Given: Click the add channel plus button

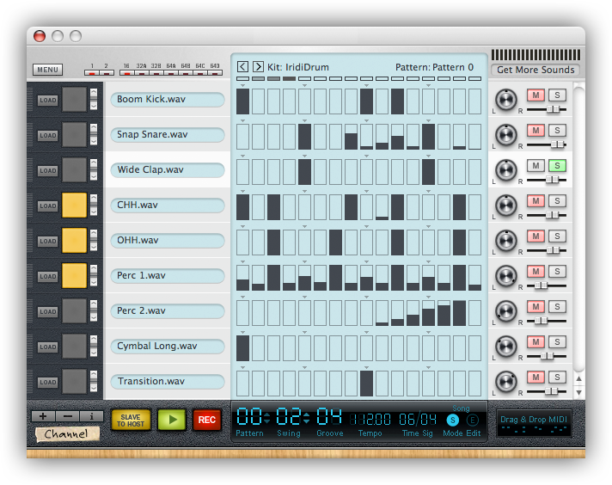Looking at the screenshot, I should (44, 416).
